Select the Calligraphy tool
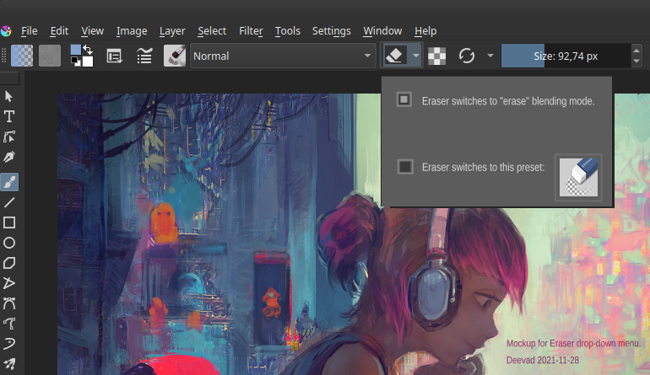 (9, 157)
